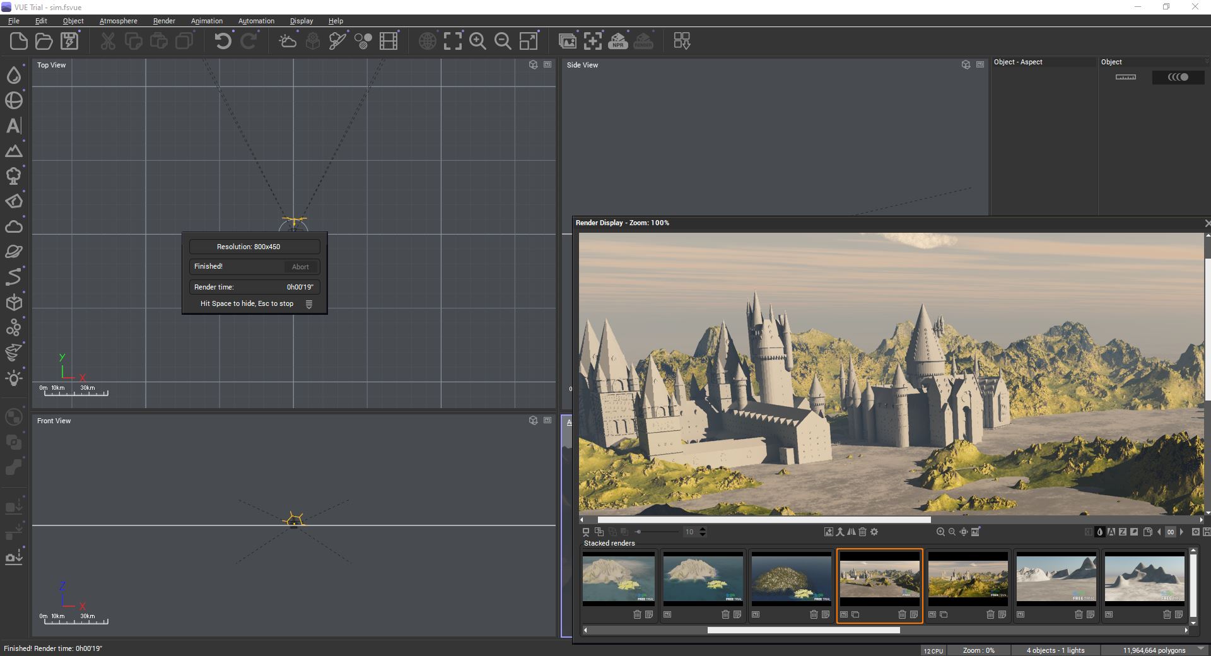
Task: Add a sphere primitive from the left toolbar
Action: point(14,100)
